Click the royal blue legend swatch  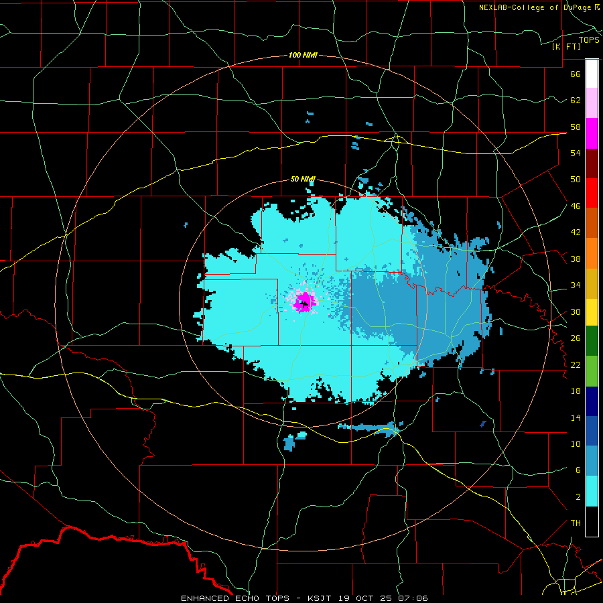[x=592, y=431]
